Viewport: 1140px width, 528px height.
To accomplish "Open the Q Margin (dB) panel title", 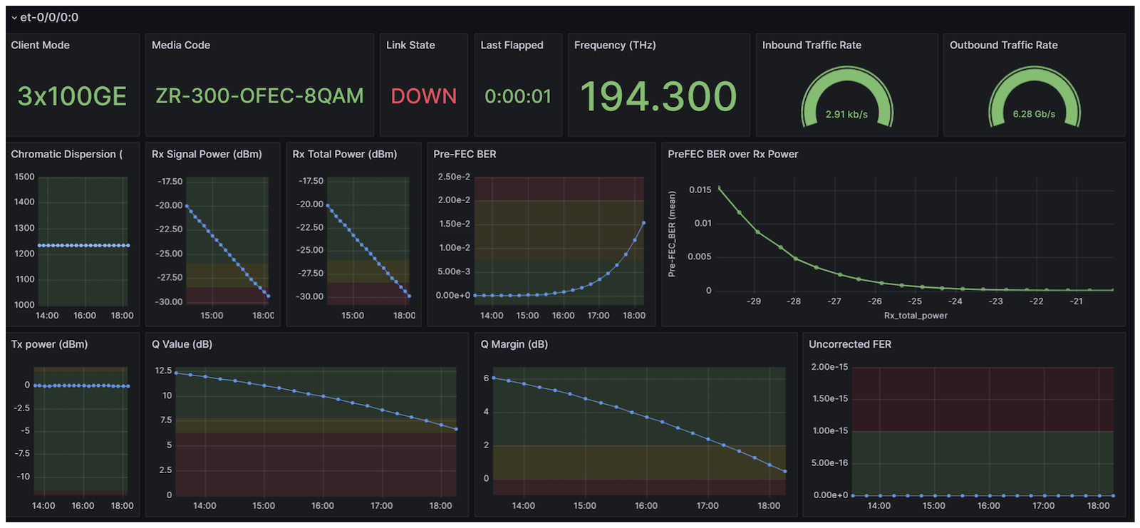I will point(514,344).
